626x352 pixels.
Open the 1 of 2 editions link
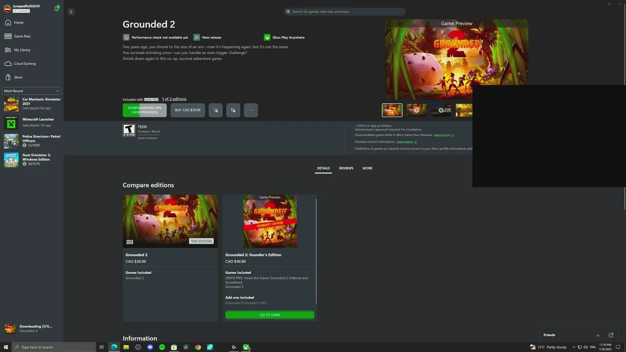(174, 99)
